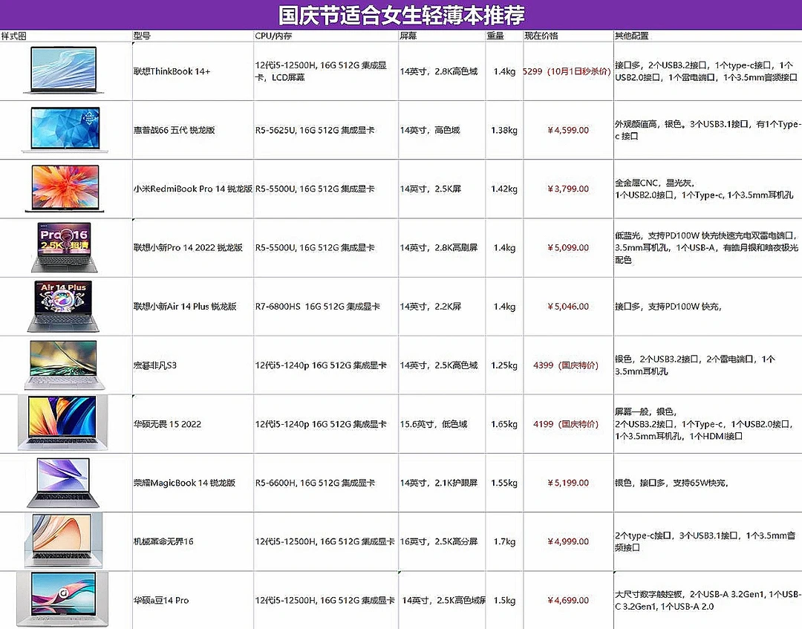Image resolution: width=802 pixels, height=629 pixels.
Task: Select the weight cell 1.55kg
Action: (504, 483)
